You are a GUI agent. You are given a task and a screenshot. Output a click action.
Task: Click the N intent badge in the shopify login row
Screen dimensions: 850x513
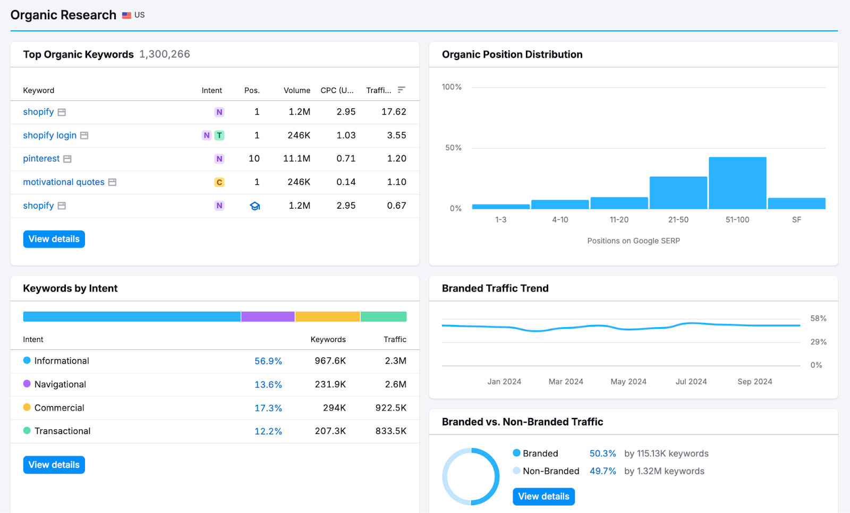pos(207,135)
